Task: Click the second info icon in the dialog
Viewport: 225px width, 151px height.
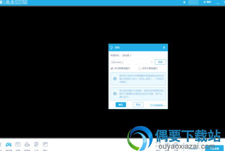Action: pos(115,94)
